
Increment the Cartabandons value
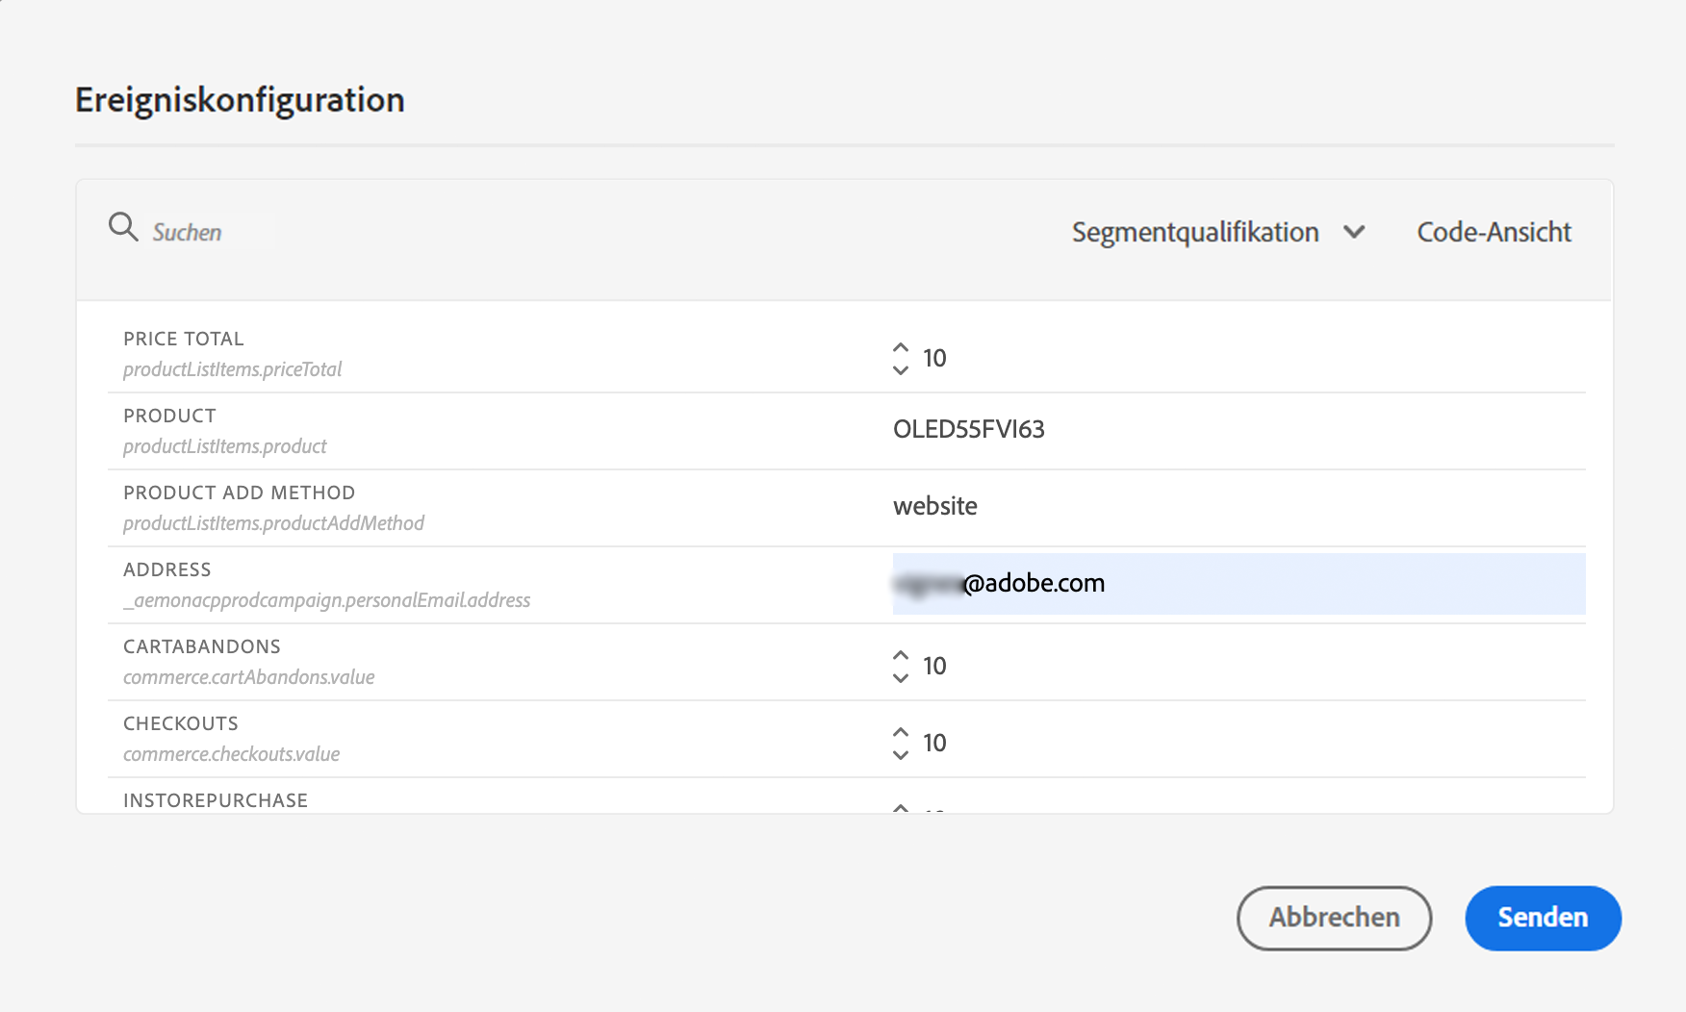click(901, 655)
